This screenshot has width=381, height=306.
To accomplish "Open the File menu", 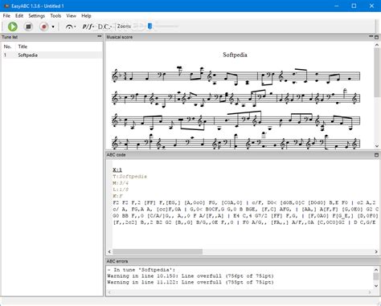I will pyautogui.click(x=6, y=16).
